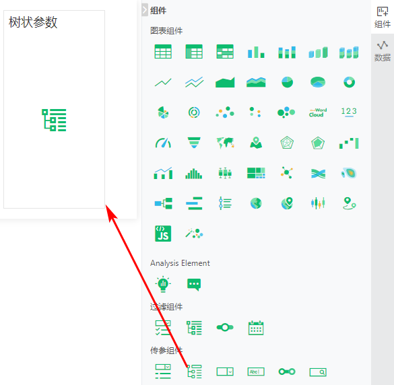Add the dropdown parameter combo box component

click(x=225, y=372)
